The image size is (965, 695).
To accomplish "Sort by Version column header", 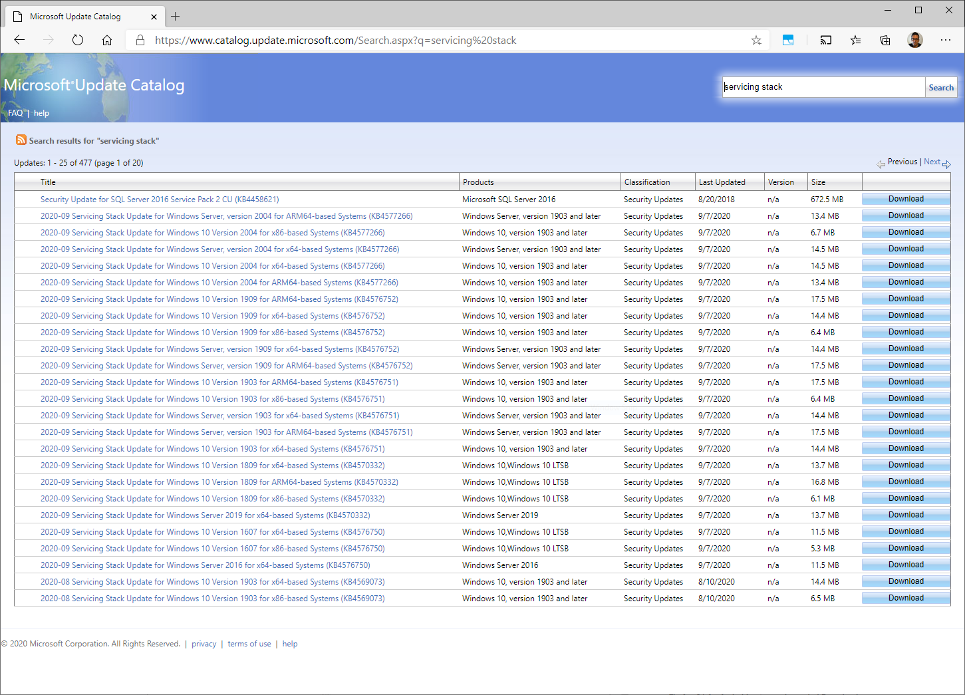I will (781, 182).
